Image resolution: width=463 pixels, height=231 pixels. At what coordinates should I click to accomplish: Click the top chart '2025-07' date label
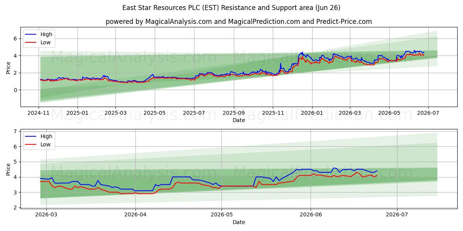coord(194,113)
